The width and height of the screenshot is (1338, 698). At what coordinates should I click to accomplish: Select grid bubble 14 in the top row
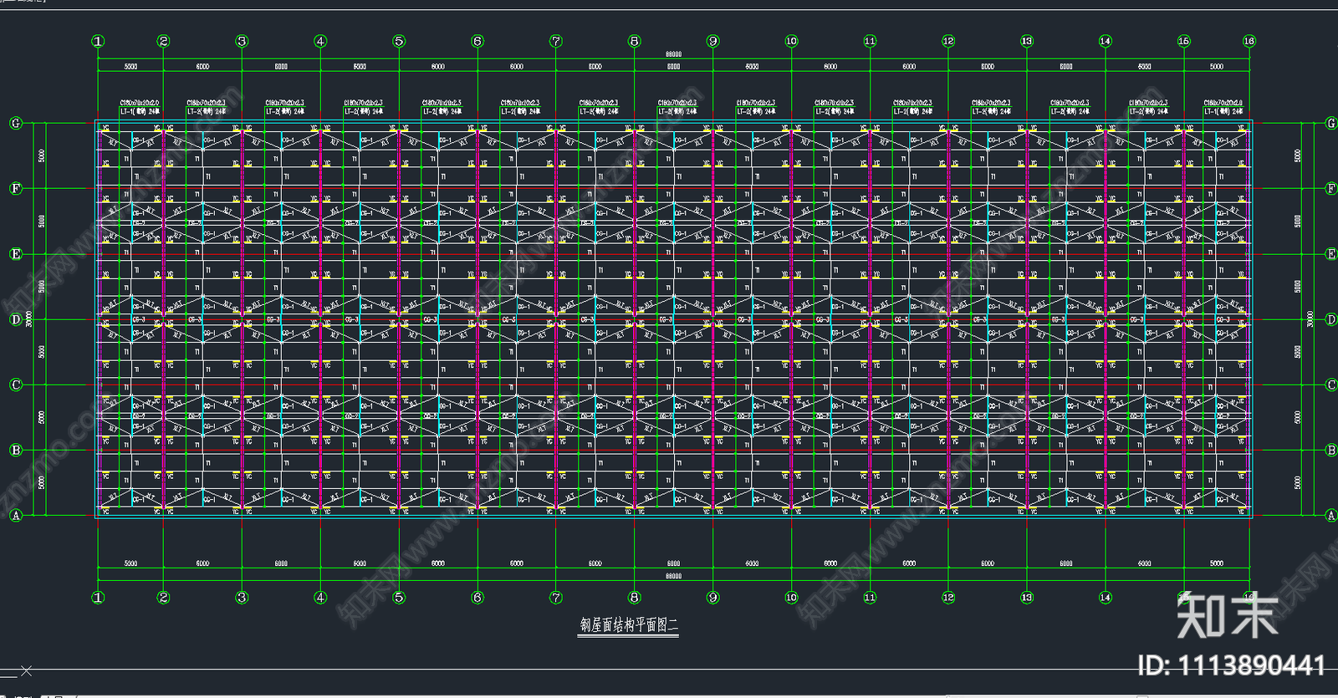pos(1106,41)
